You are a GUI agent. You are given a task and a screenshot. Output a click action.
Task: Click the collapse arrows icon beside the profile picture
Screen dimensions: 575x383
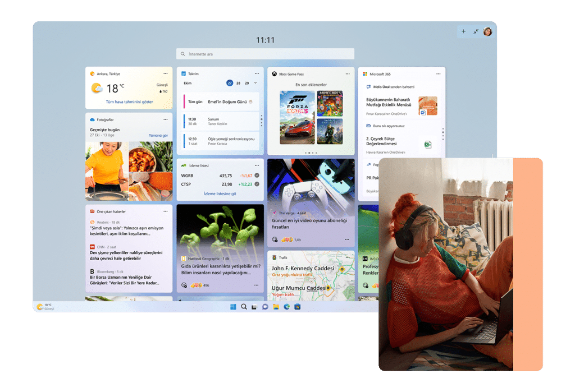pyautogui.click(x=476, y=31)
